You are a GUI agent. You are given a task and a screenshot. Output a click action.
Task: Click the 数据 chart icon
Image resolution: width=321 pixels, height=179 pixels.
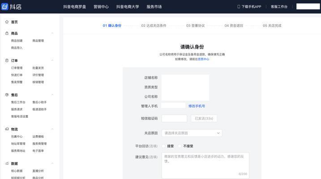tap(7, 164)
